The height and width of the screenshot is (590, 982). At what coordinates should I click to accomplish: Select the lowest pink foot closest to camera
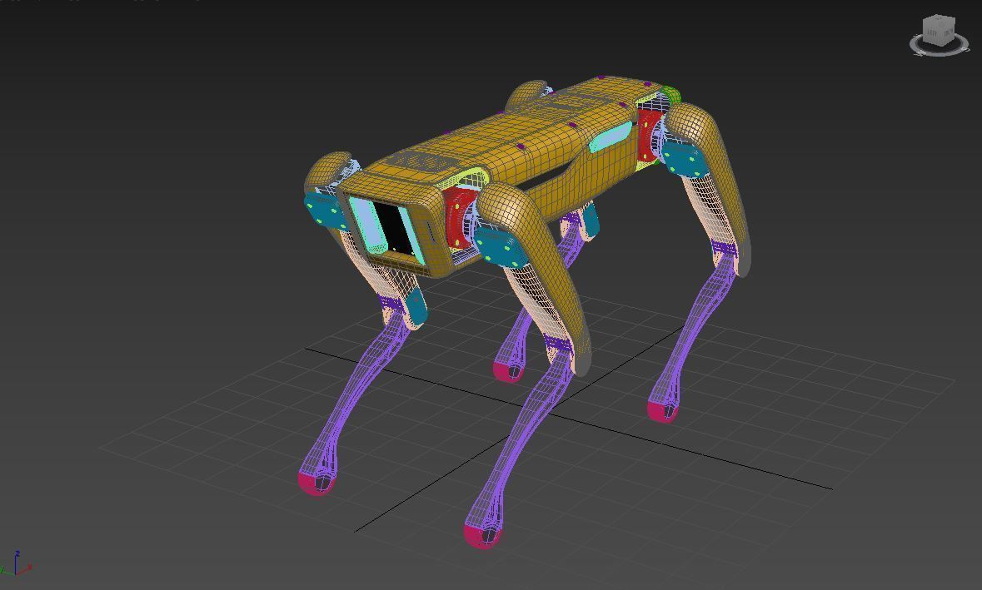coord(481,536)
